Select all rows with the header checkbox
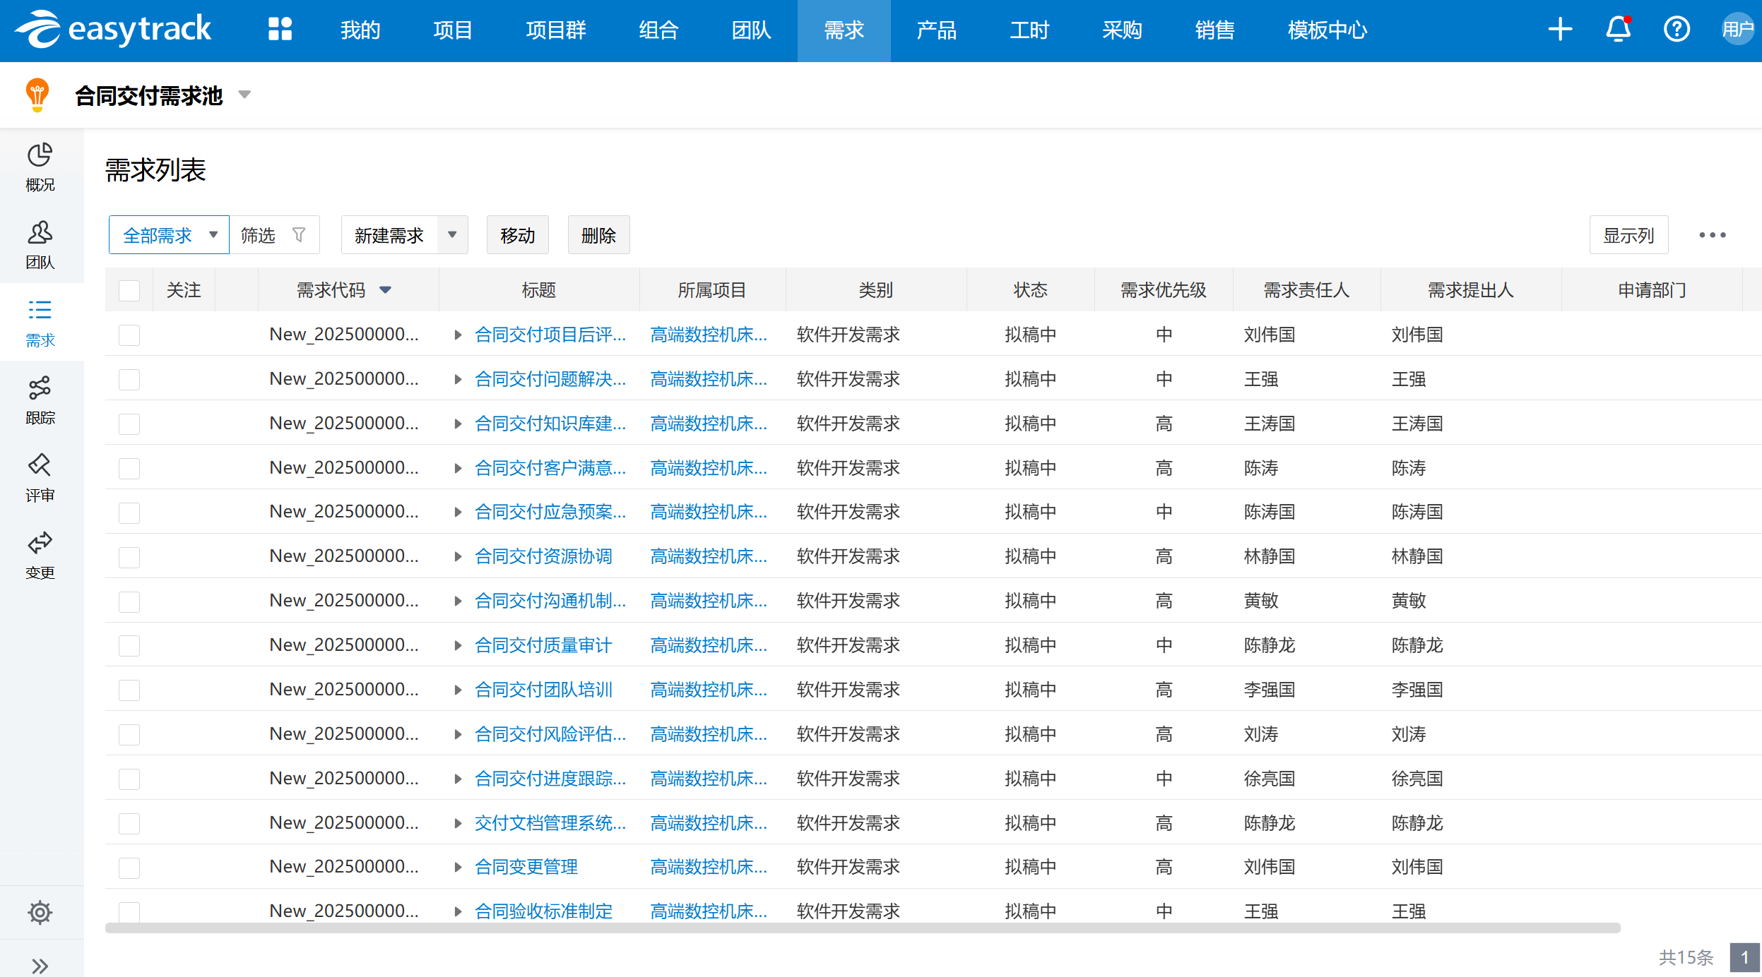This screenshot has height=977, width=1762. click(x=129, y=289)
